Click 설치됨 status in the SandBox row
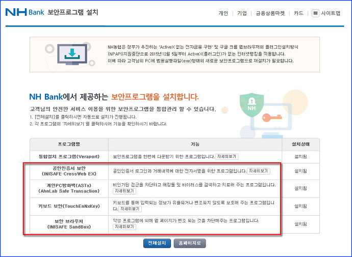The width and height of the screenshot is (352, 257). (301, 224)
